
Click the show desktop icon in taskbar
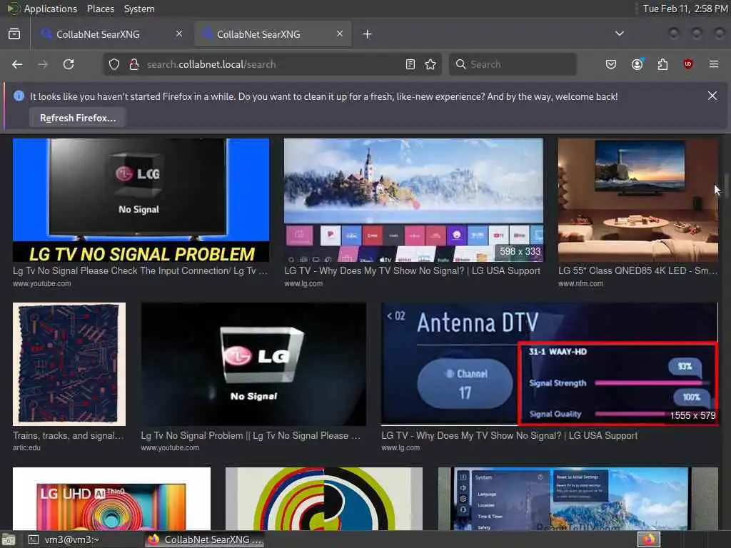coord(9,540)
